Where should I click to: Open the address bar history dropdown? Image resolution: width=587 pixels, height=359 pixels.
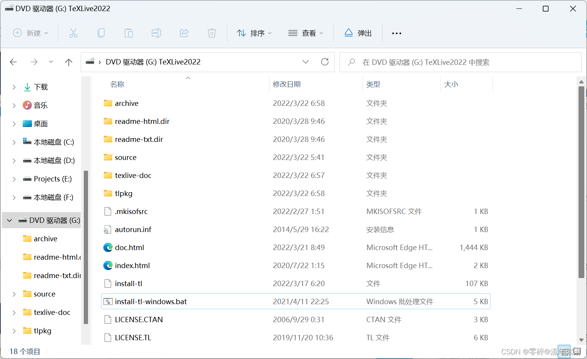point(306,62)
